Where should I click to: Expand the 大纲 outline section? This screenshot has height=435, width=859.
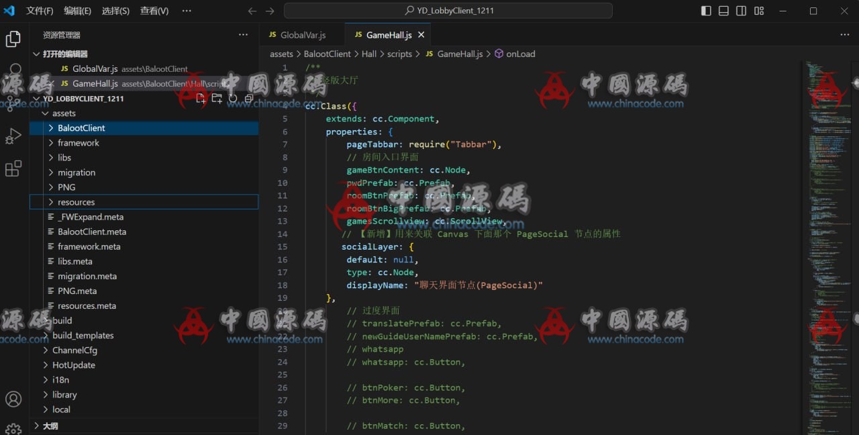point(50,426)
